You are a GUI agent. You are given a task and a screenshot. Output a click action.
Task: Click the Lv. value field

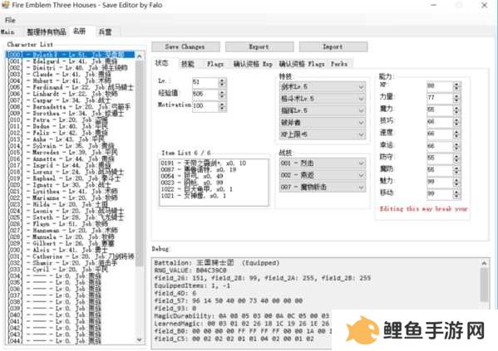click(x=205, y=82)
